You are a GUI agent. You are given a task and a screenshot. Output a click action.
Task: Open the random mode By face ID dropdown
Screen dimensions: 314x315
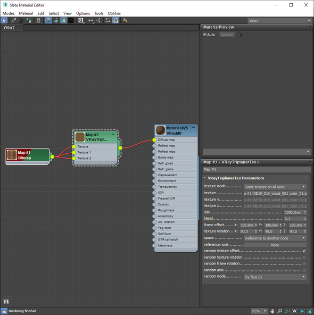tap(275, 277)
